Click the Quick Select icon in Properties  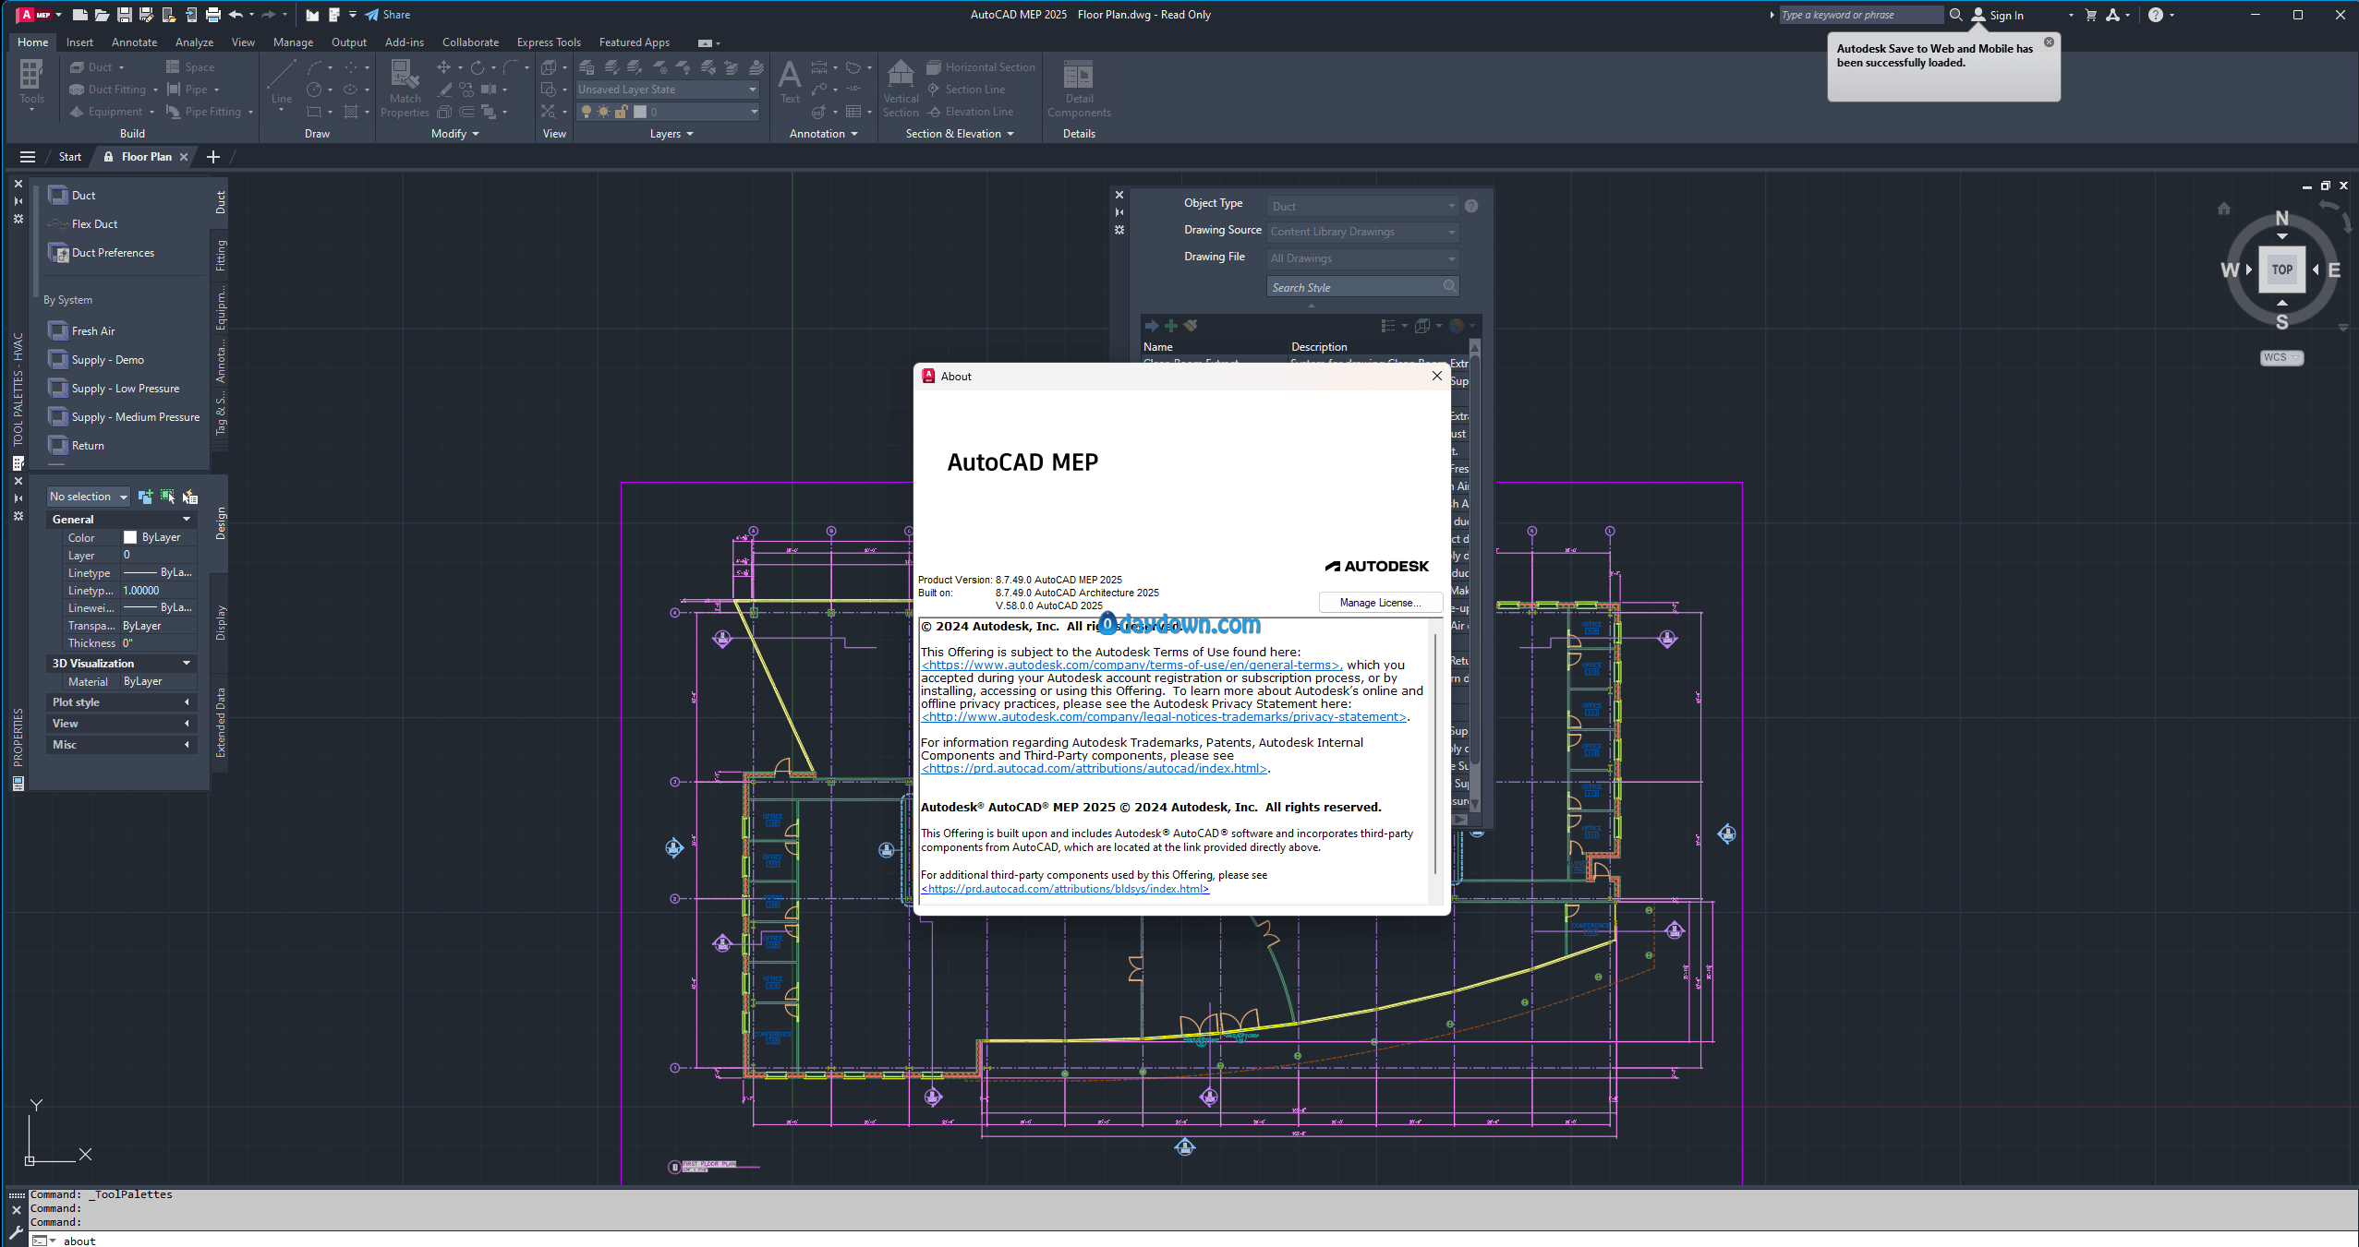189,497
